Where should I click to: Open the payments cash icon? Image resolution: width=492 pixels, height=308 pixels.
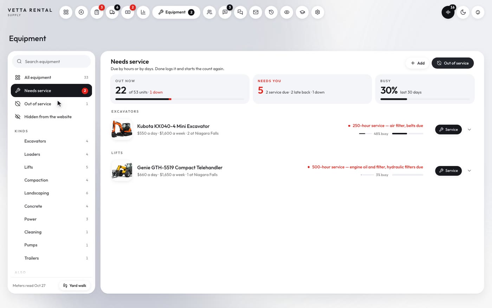coord(128,12)
